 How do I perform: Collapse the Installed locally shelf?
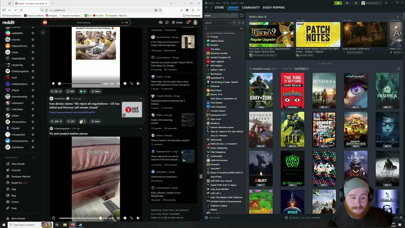[x=398, y=69]
